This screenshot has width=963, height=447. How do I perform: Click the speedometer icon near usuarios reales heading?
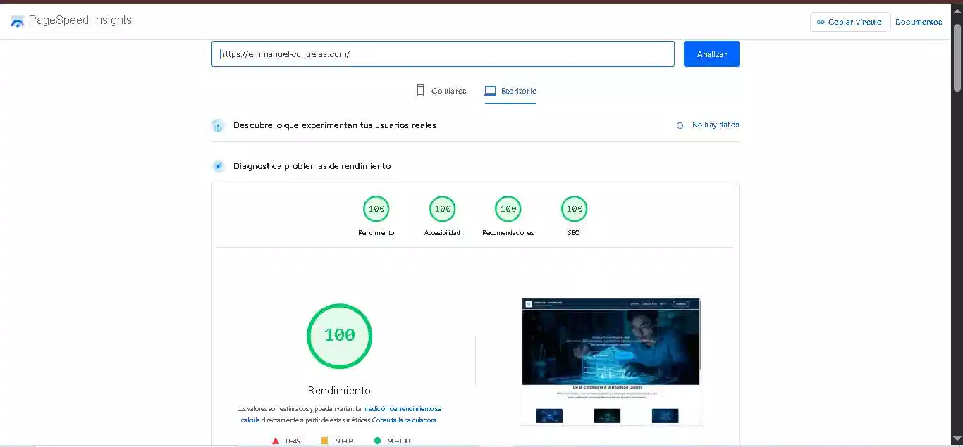pyautogui.click(x=219, y=125)
